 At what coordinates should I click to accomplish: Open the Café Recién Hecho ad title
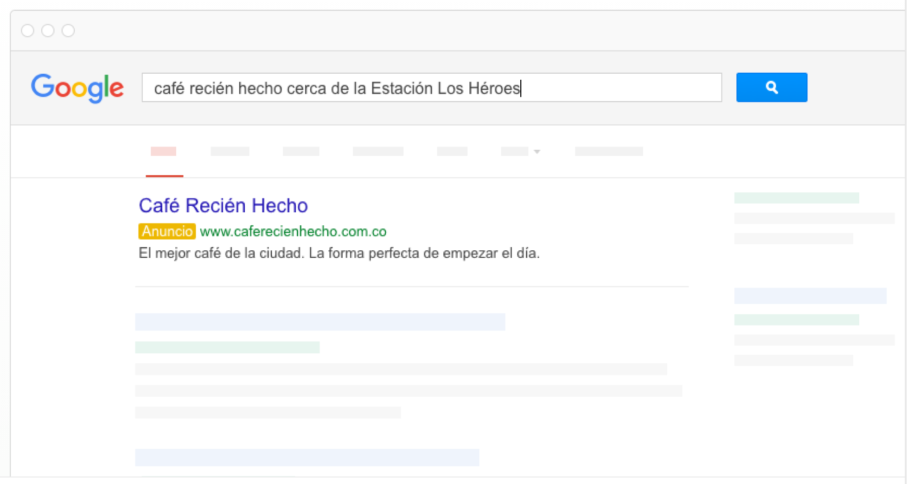tap(223, 205)
